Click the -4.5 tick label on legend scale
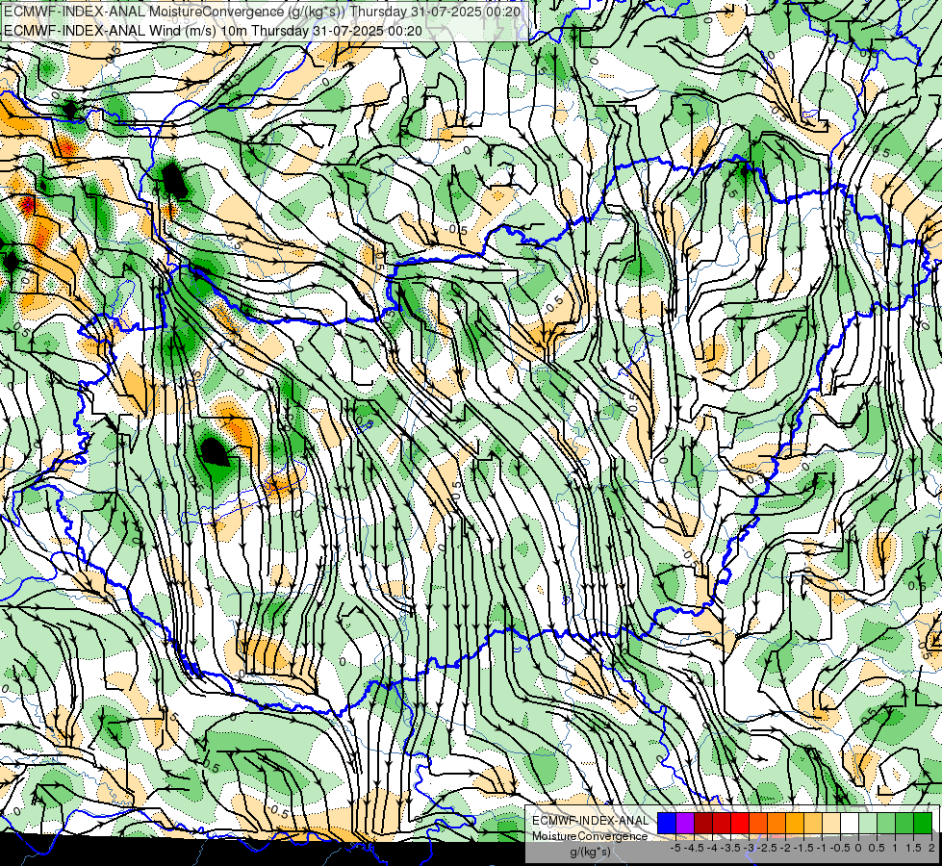Image resolution: width=942 pixels, height=866 pixels. 695,848
